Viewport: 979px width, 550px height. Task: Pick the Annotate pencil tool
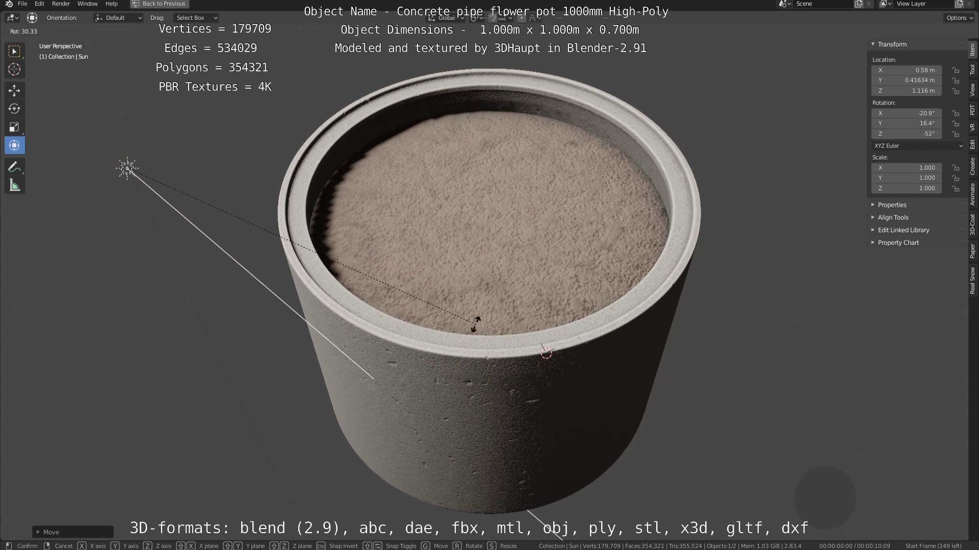[14, 167]
